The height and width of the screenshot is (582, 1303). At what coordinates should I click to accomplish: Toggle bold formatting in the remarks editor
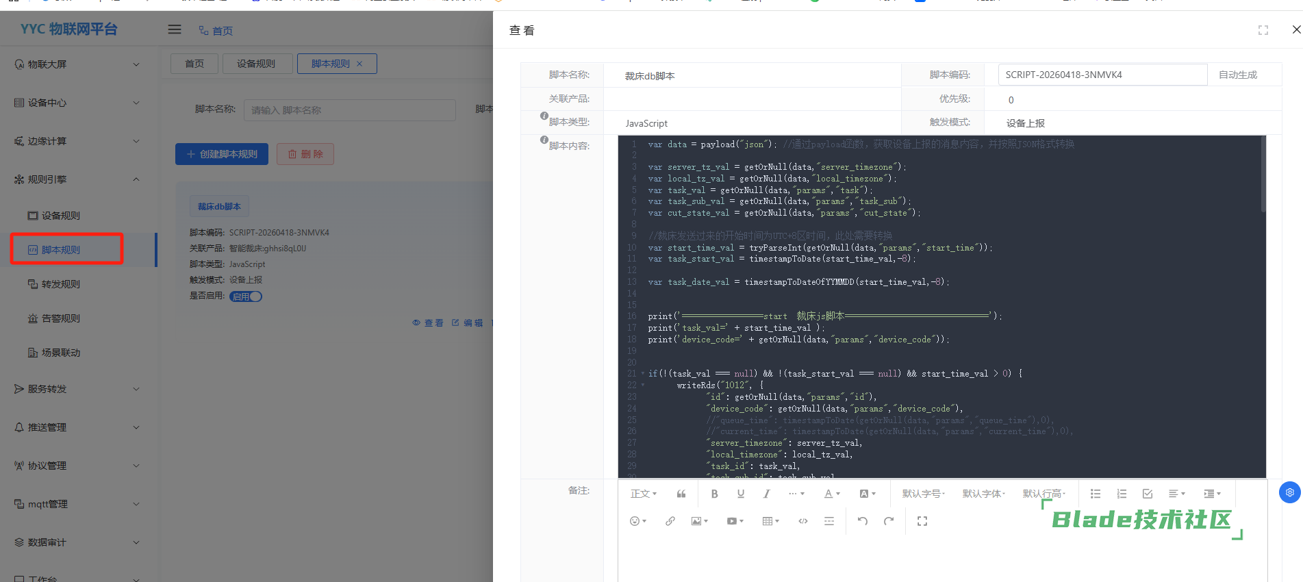[x=714, y=494]
